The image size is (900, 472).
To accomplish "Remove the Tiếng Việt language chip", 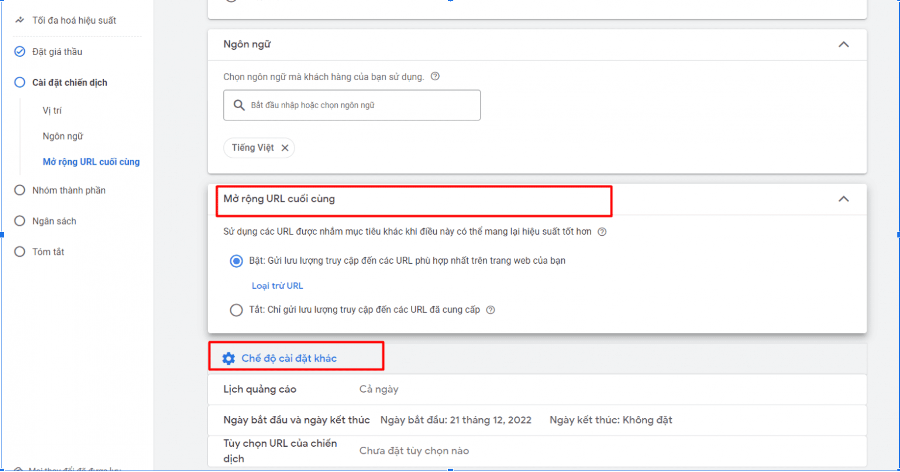I will [285, 148].
